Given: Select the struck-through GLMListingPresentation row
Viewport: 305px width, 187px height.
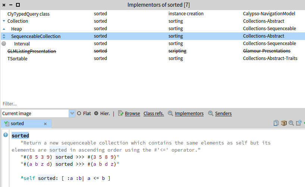Looking at the screenshot, I should (x=152, y=51).
